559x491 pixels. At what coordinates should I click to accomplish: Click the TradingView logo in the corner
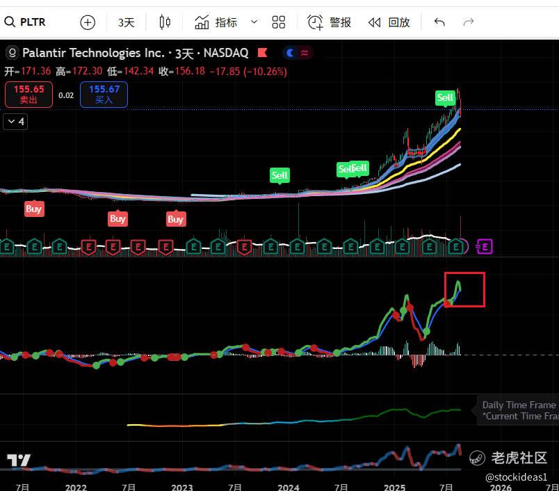pyautogui.click(x=19, y=460)
